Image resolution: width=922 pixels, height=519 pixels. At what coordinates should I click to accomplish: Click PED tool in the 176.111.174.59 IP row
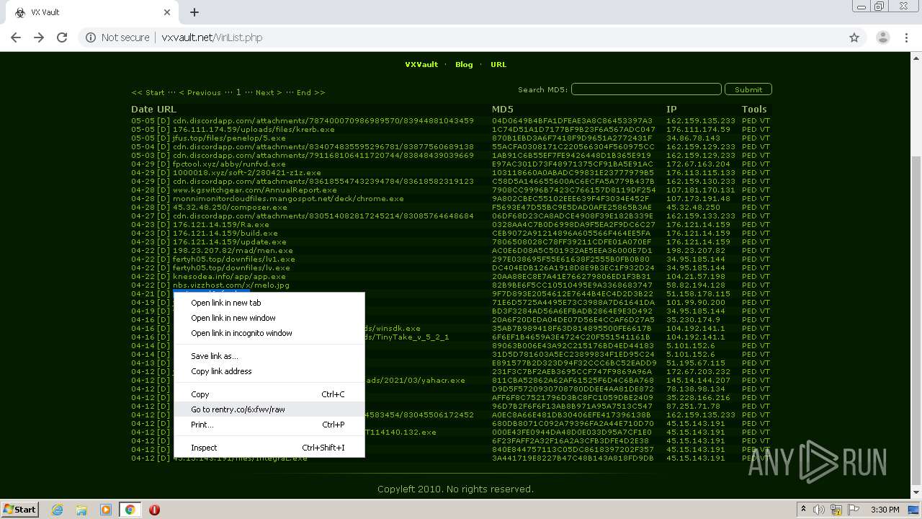pyautogui.click(x=749, y=130)
